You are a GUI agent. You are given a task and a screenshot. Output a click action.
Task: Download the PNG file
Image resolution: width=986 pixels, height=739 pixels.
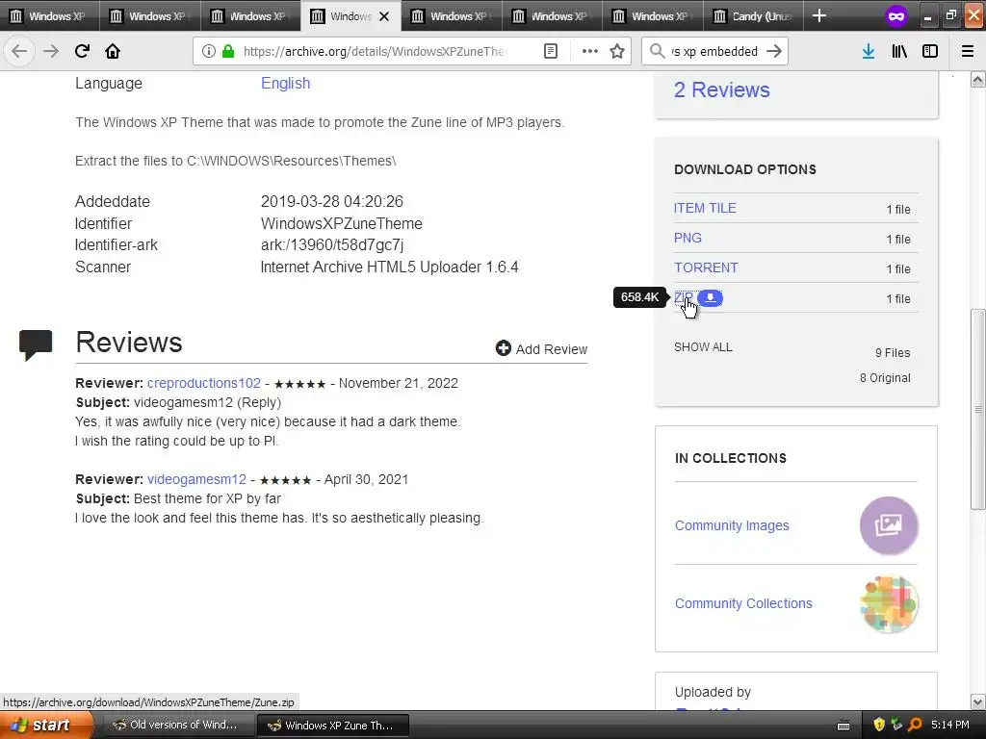coord(688,239)
